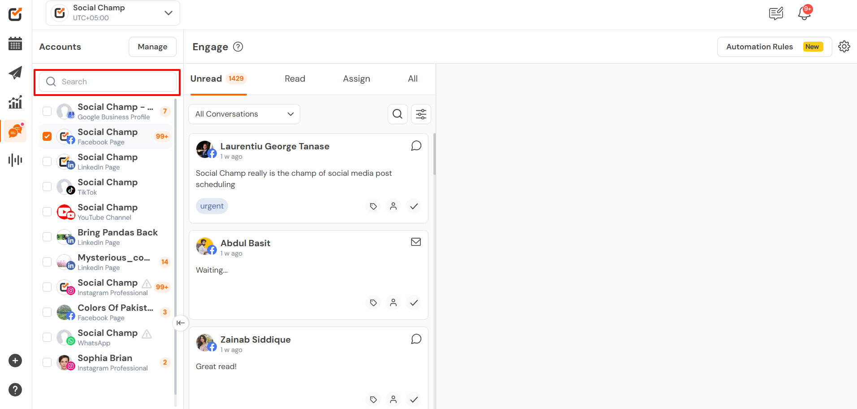Check Social Champ Google Business Profile checkbox
Screen dimensions: 857x409
tap(47, 111)
